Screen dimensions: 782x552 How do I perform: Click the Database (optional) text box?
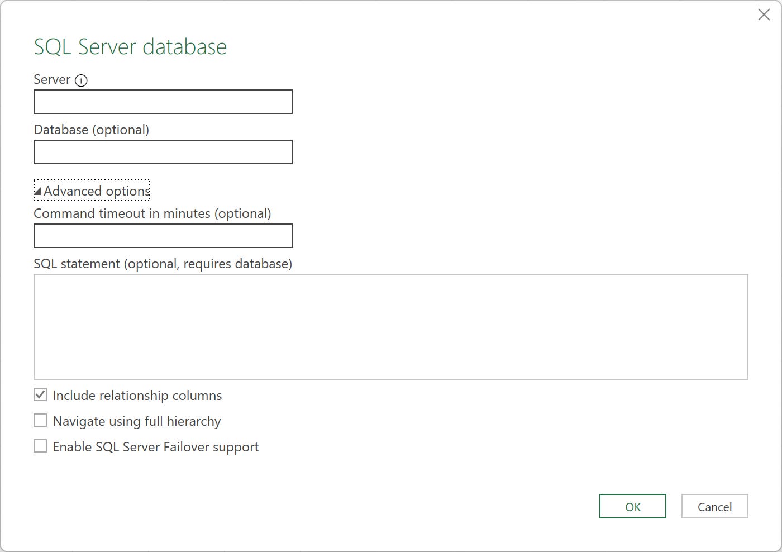(x=163, y=152)
